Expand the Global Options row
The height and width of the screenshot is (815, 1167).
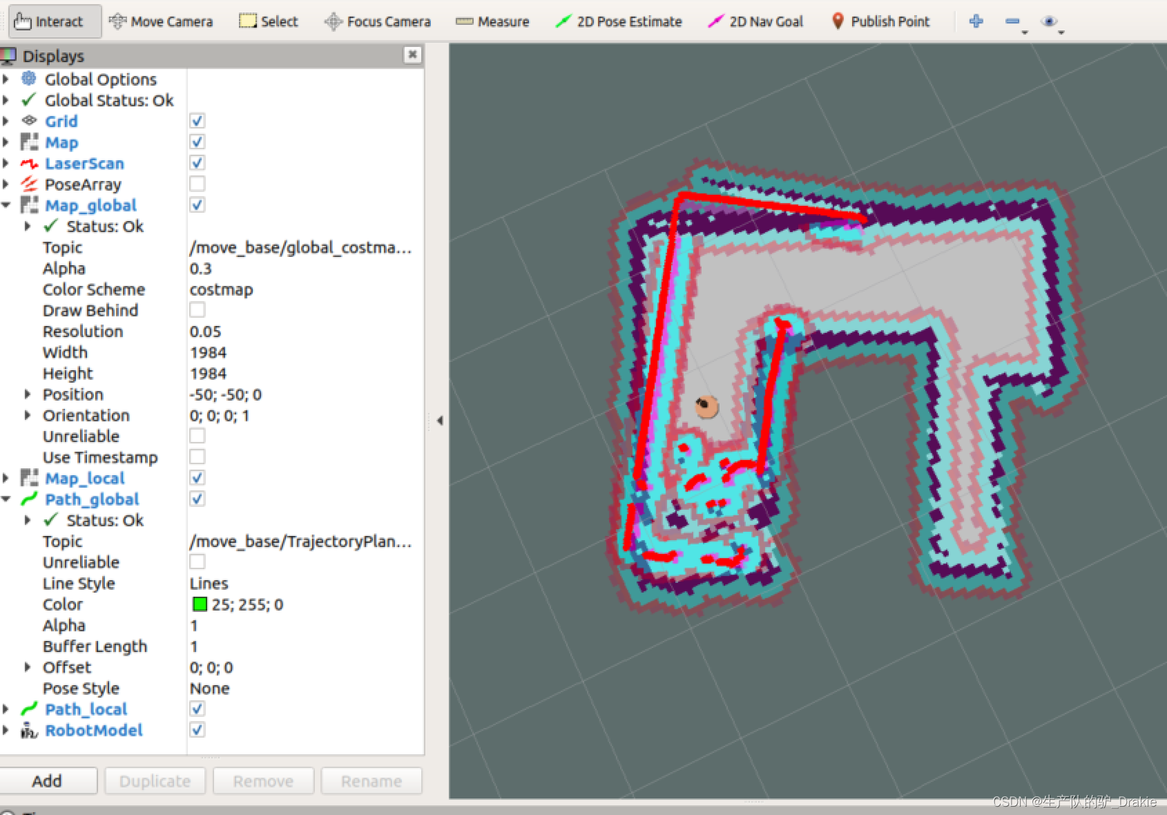tap(6, 79)
